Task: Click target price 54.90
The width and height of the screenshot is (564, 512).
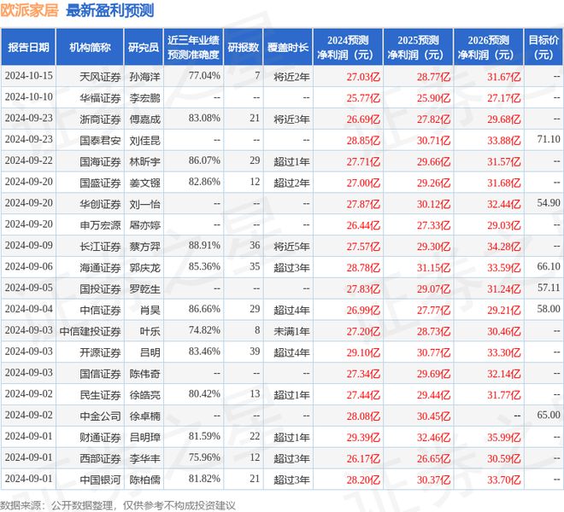Action: pyautogui.click(x=549, y=202)
